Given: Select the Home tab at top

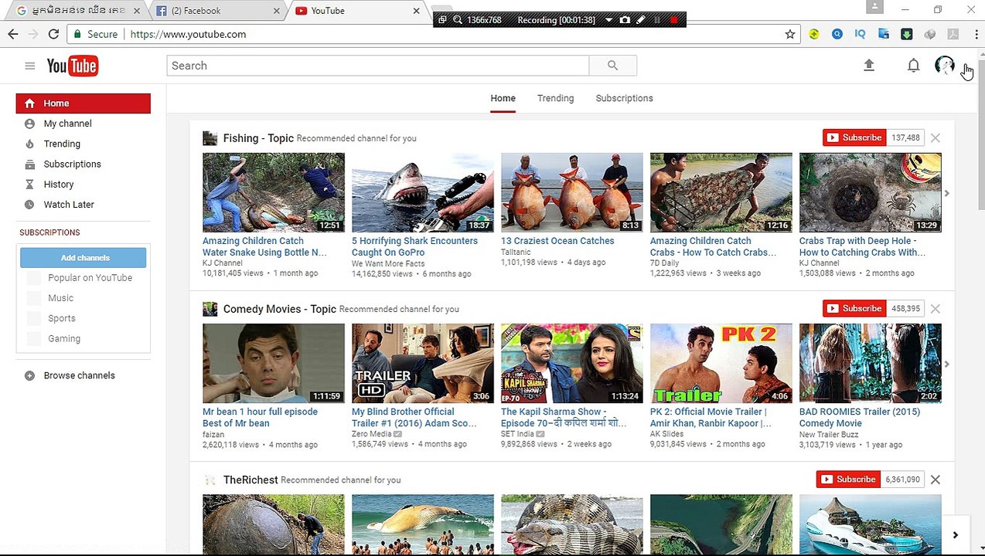Looking at the screenshot, I should click(x=503, y=98).
